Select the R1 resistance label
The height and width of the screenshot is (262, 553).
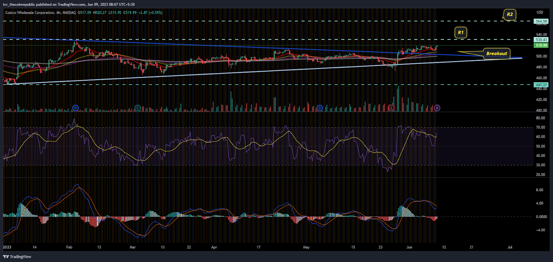[x=461, y=32]
